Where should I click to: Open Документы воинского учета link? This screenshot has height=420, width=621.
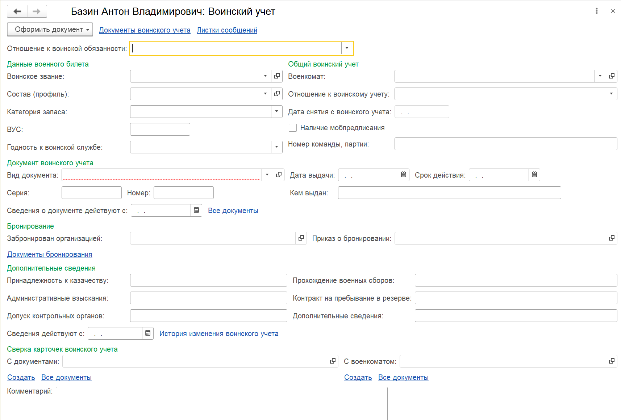pos(145,30)
